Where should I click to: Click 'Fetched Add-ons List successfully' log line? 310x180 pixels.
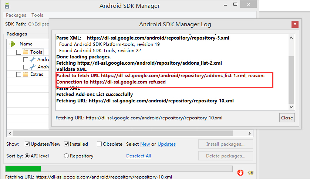click(94, 95)
